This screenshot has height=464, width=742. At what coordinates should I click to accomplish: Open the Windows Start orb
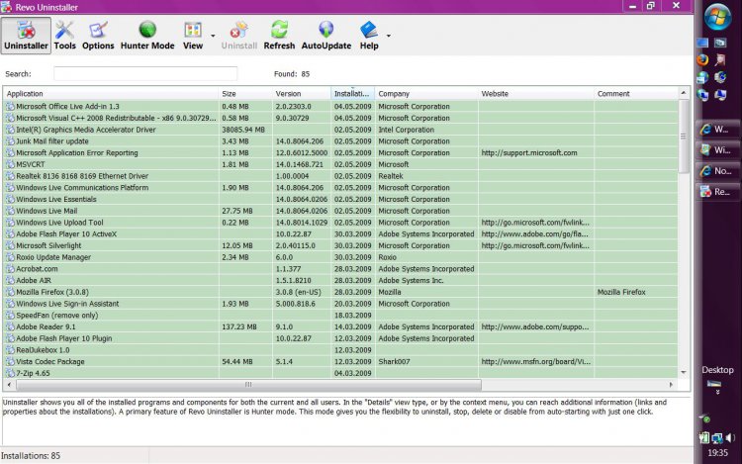[x=717, y=17]
